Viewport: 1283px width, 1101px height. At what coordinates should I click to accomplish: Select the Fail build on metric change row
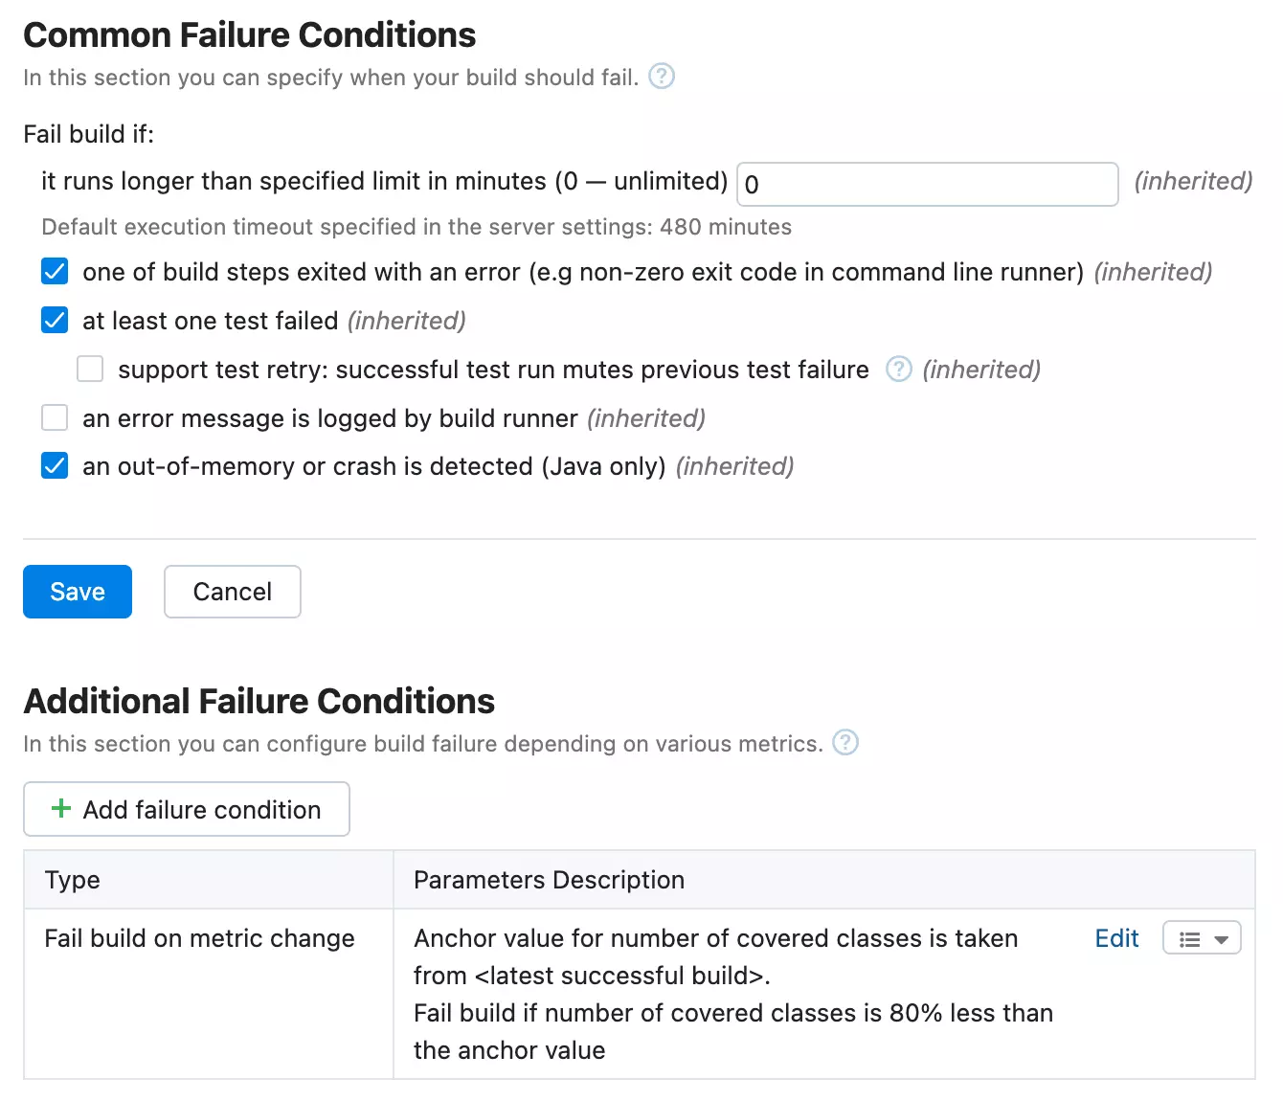pyautogui.click(x=199, y=938)
